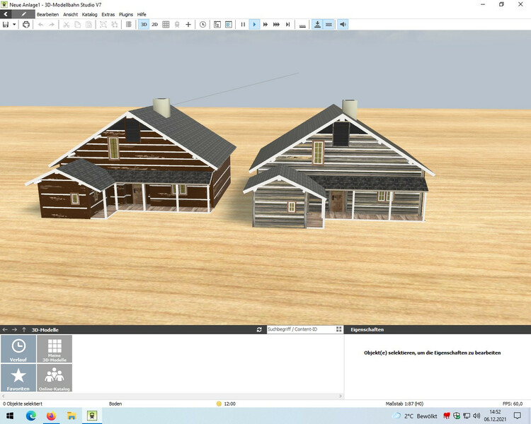Open the Online-Katalog tile
The width and height of the screenshot is (531, 424).
click(x=55, y=378)
